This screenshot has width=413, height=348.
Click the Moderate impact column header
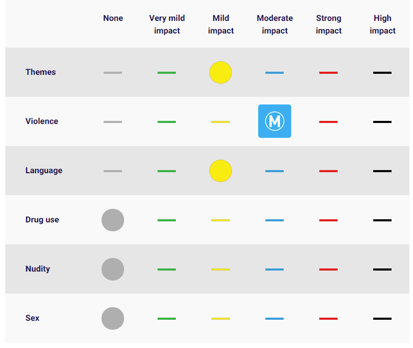coord(274,24)
